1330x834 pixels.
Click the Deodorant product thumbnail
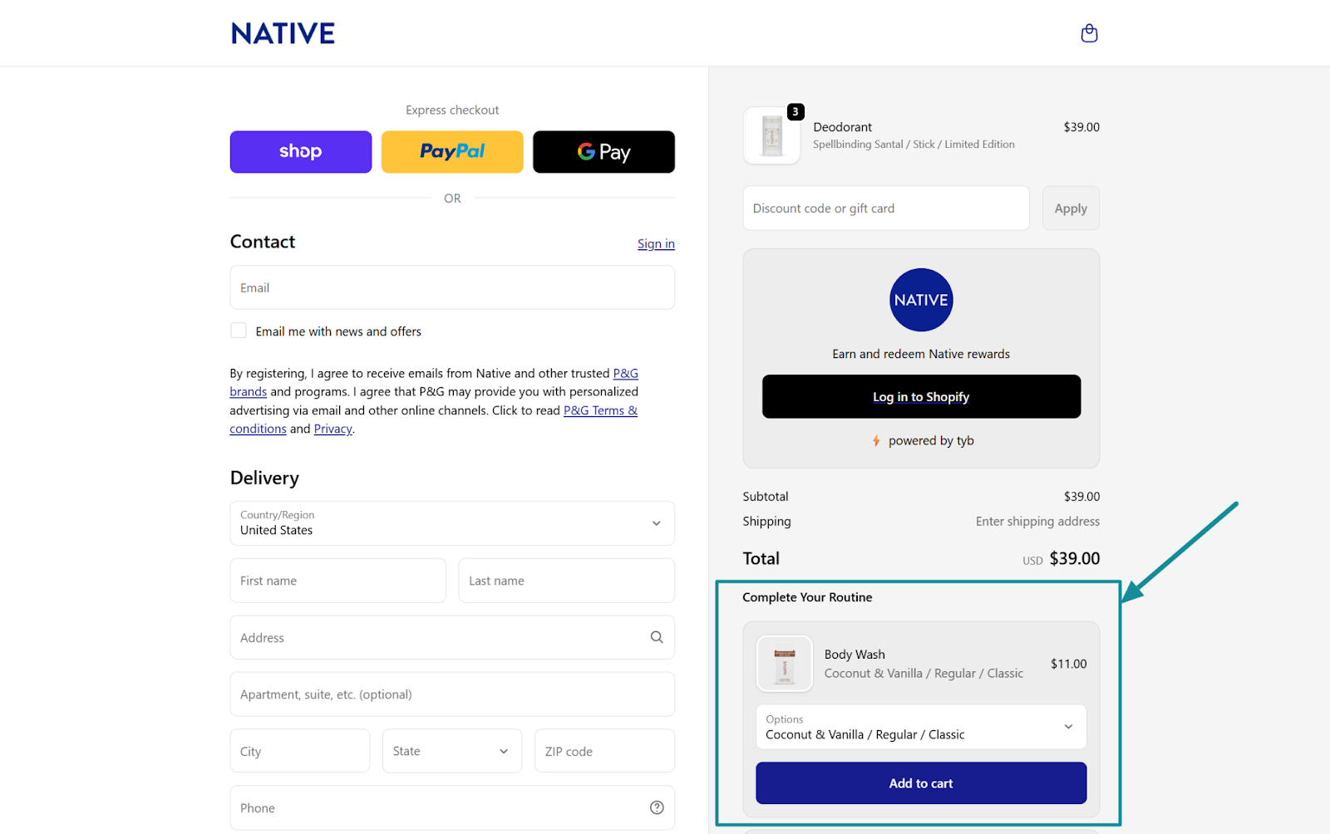pyautogui.click(x=771, y=135)
